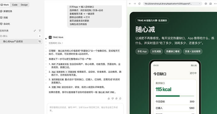Click the 新建任务 plus-circle icon

tap(1, 11)
